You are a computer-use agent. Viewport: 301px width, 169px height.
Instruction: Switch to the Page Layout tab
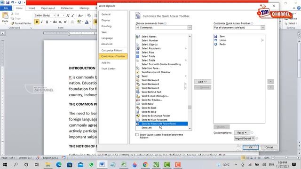point(48,8)
